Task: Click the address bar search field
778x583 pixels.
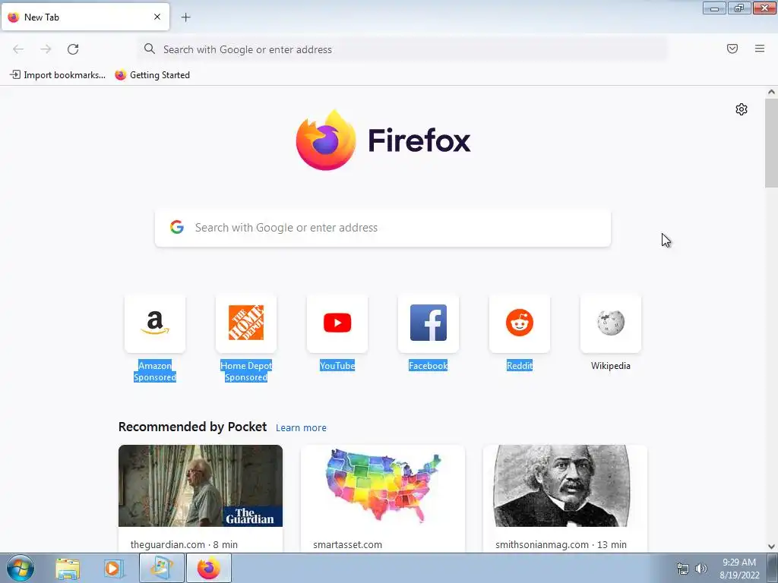Action: pyautogui.click(x=403, y=49)
